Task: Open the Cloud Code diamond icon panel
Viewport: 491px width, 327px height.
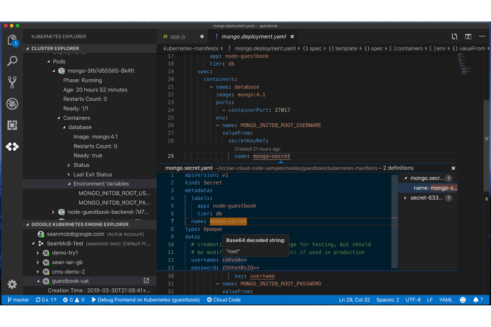Action: (x=12, y=146)
